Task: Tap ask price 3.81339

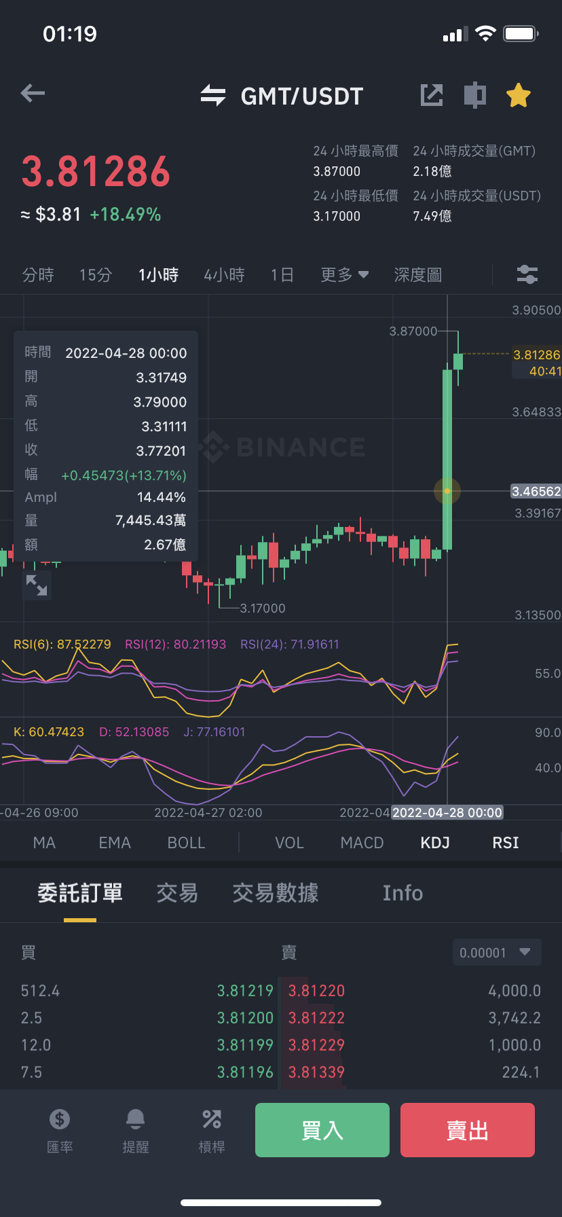Action: [x=317, y=1072]
